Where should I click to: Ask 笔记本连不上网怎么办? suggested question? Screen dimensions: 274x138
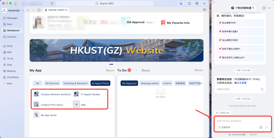(240, 57)
